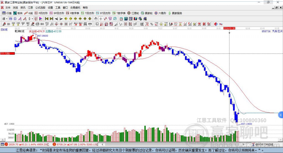This screenshot has width=283, height=153.
Task: Switch to the K线 chart view
Action: coord(28,13)
